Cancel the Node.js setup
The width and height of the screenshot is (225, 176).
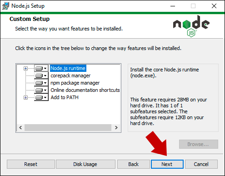pos(201,164)
